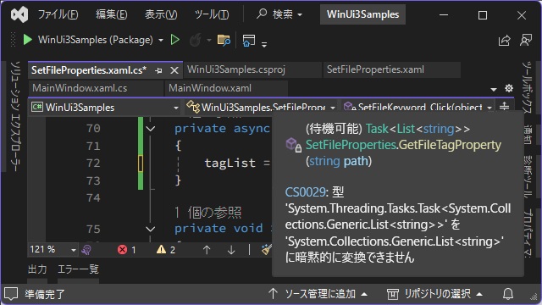Click the code cleanup broom icon
The width and height of the screenshot is (542, 305).
267,250
